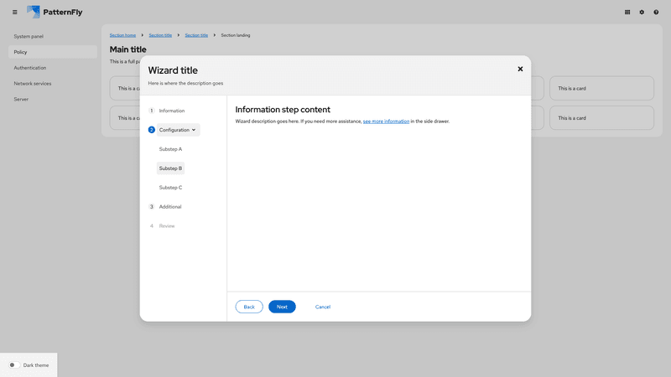This screenshot has width=671, height=377.
Task: Click the help question mark icon
Action: click(x=656, y=12)
